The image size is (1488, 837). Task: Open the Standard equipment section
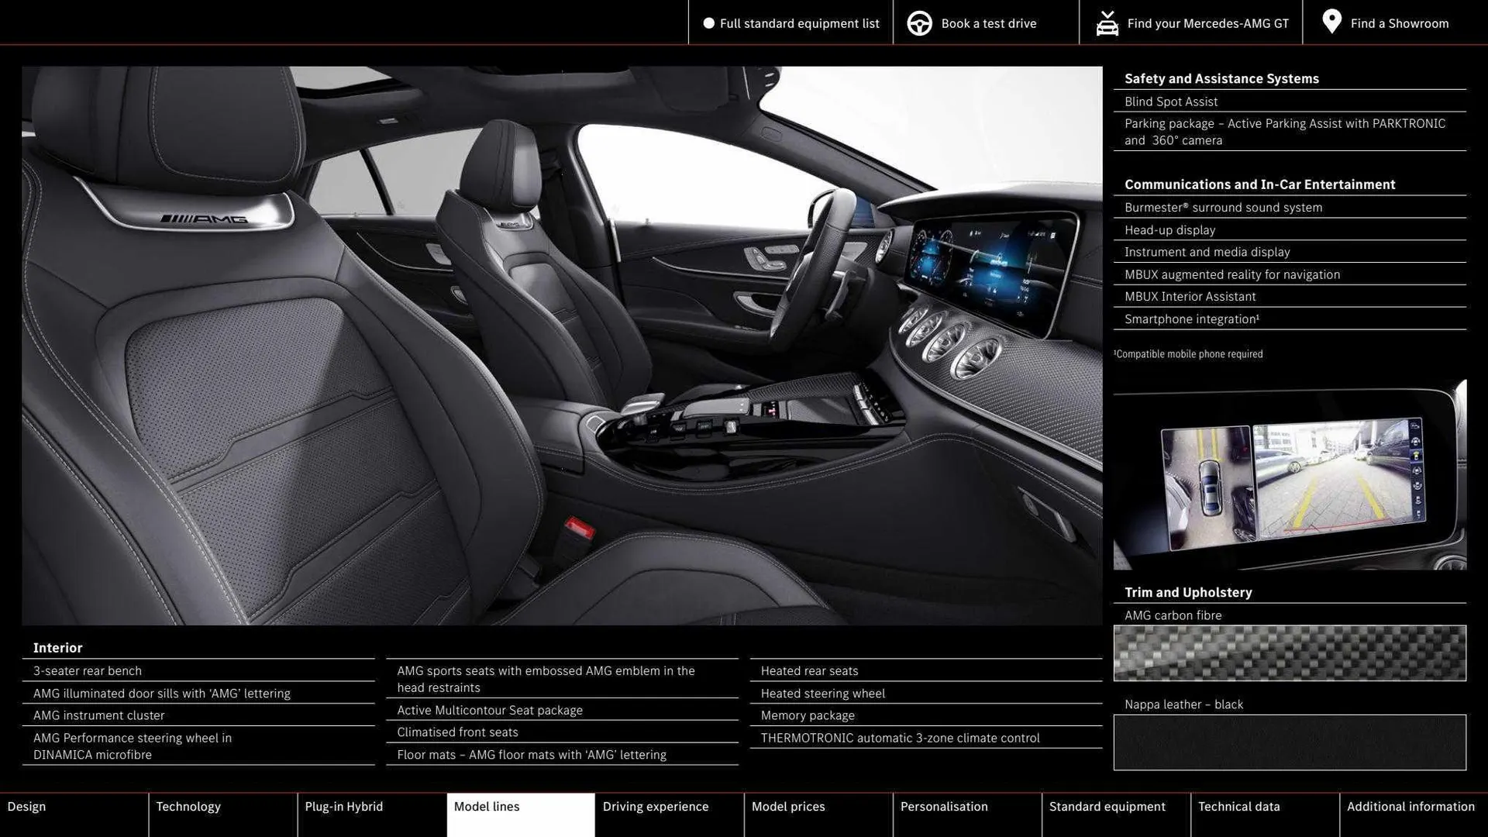1107,806
